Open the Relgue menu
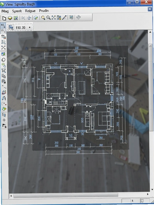The width and height of the screenshot is (154, 205). coord(30,11)
